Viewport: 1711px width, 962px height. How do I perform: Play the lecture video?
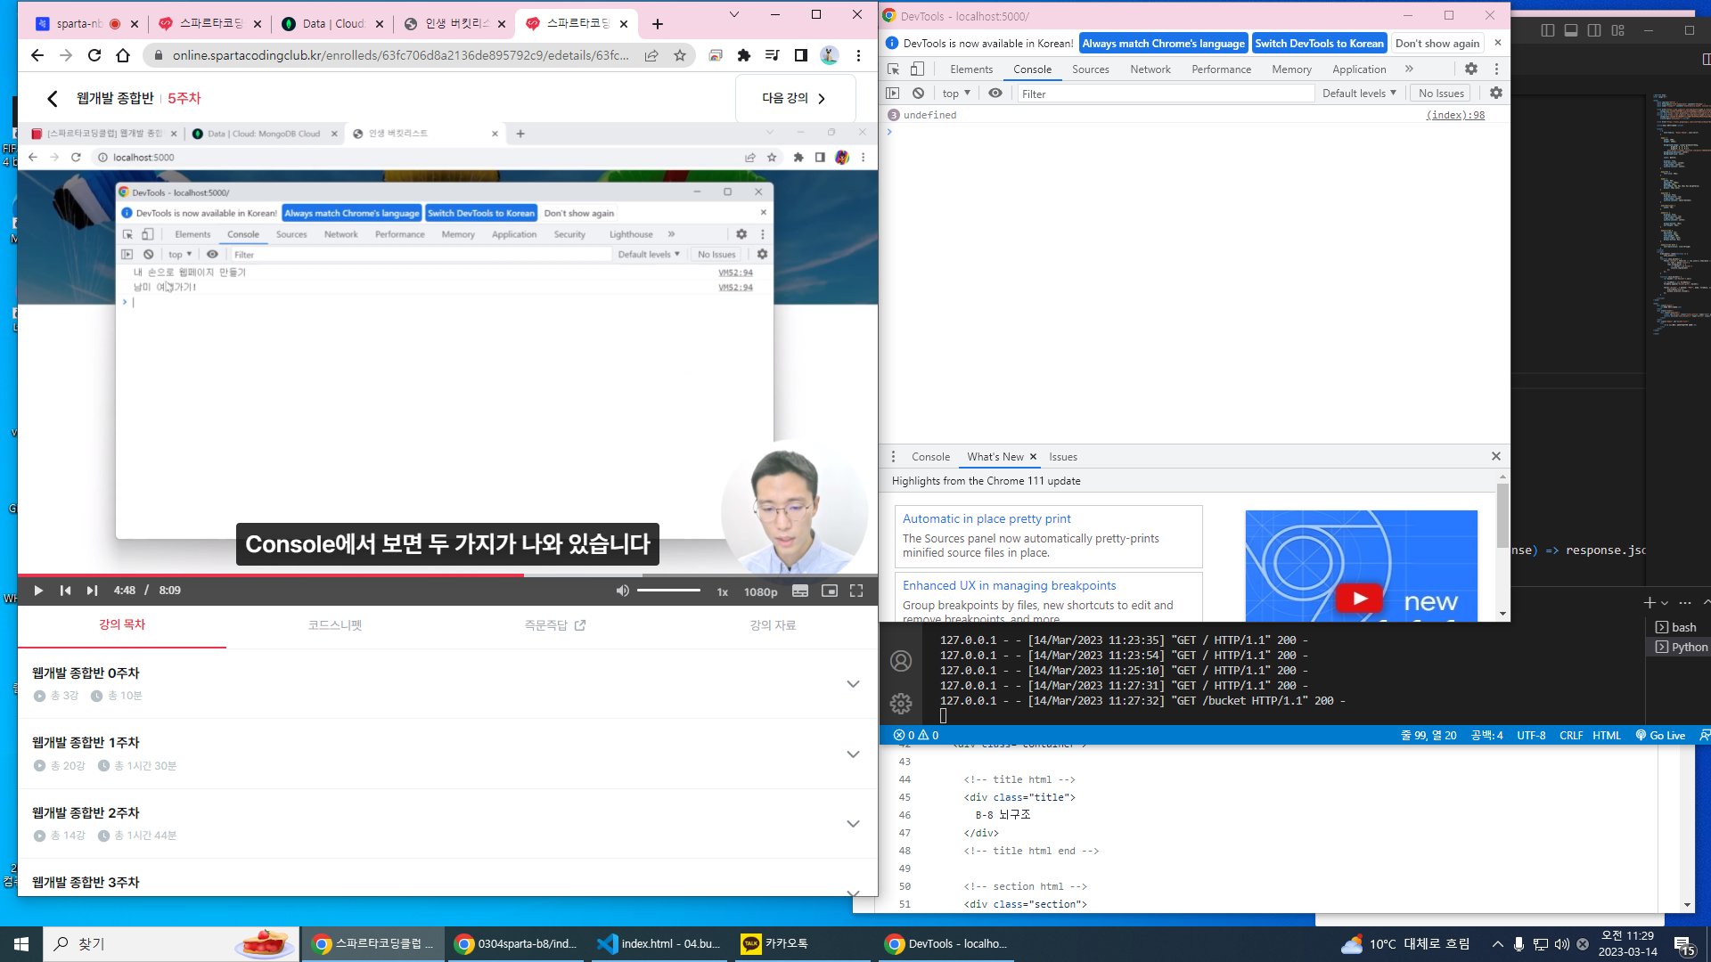click(38, 591)
